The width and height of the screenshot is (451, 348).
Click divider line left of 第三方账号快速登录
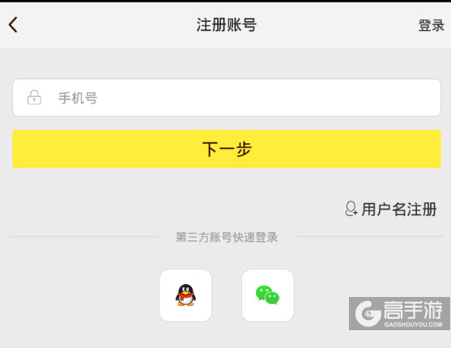(83, 237)
